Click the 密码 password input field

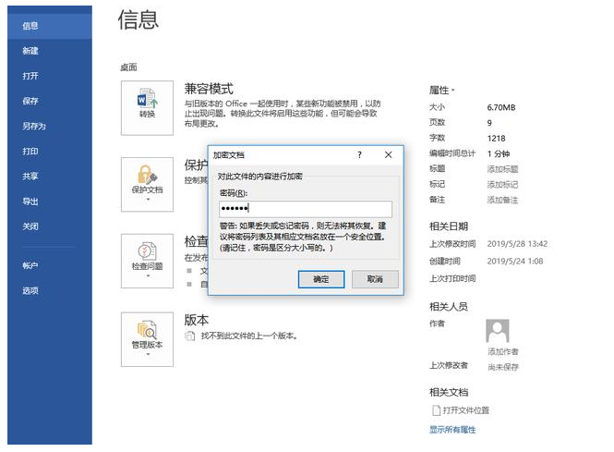click(306, 209)
